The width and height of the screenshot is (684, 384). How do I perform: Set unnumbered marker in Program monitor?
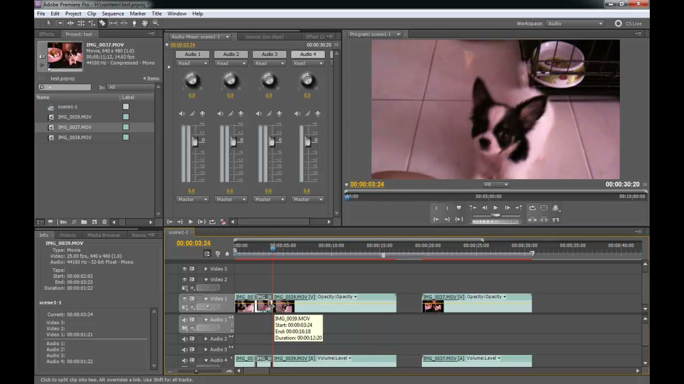tap(458, 208)
